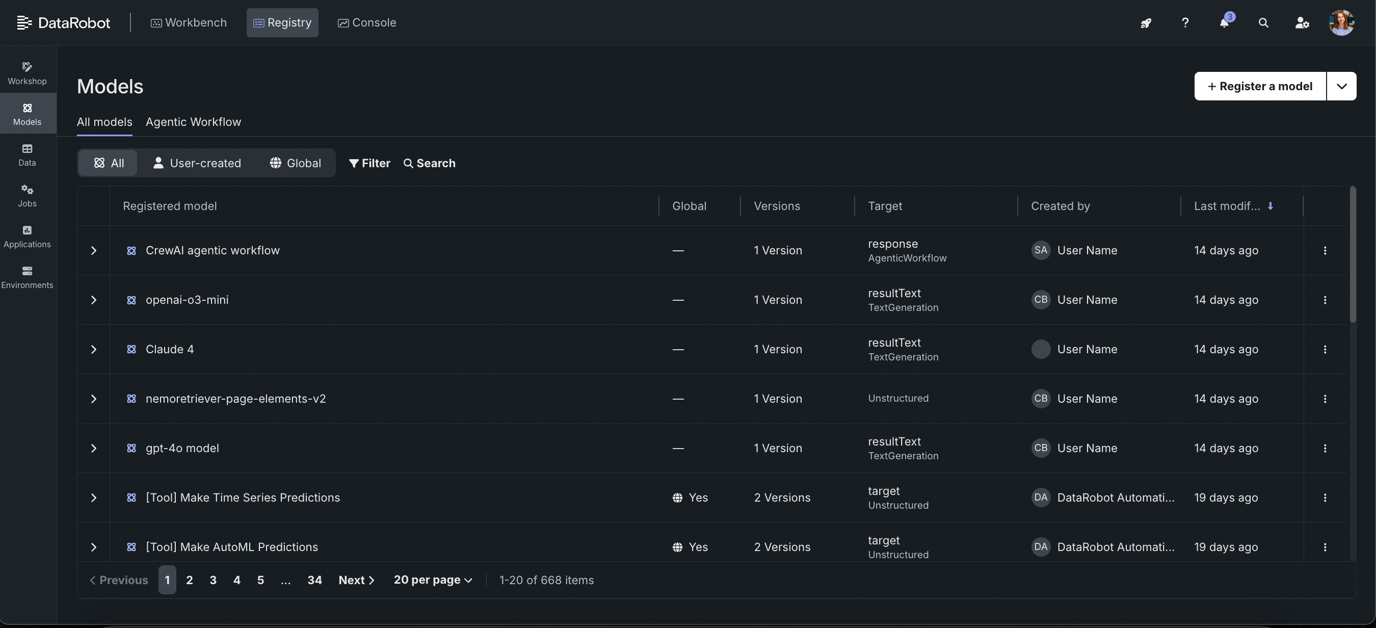Image resolution: width=1376 pixels, height=628 pixels.
Task: Go to page 4
Action: (x=237, y=580)
